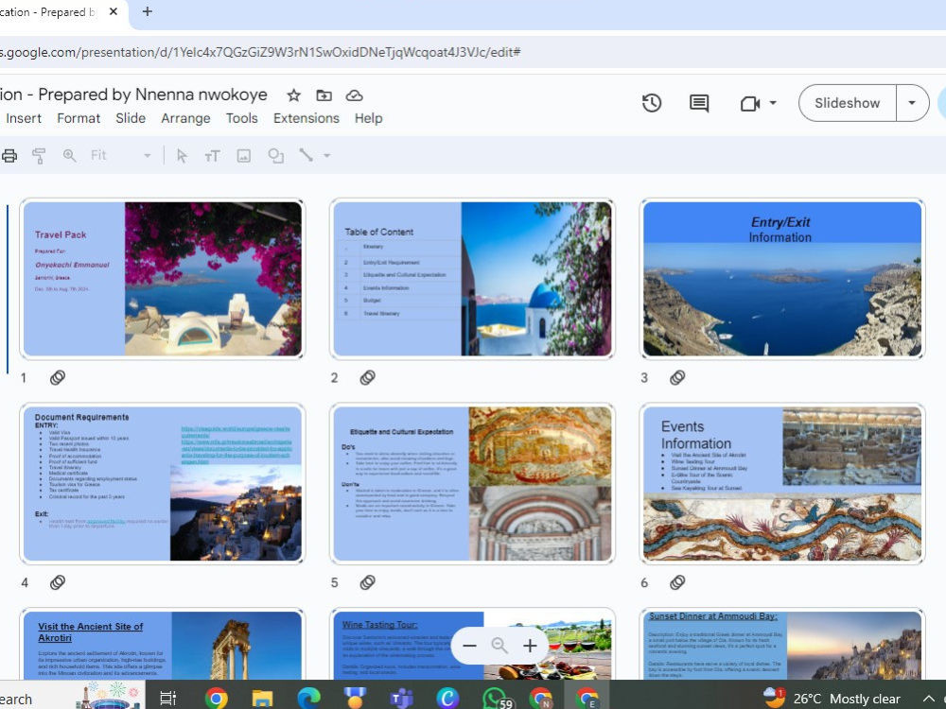The width and height of the screenshot is (946, 709).
Task: Select the Document Requirements slide thumbnail
Action: [x=163, y=483]
